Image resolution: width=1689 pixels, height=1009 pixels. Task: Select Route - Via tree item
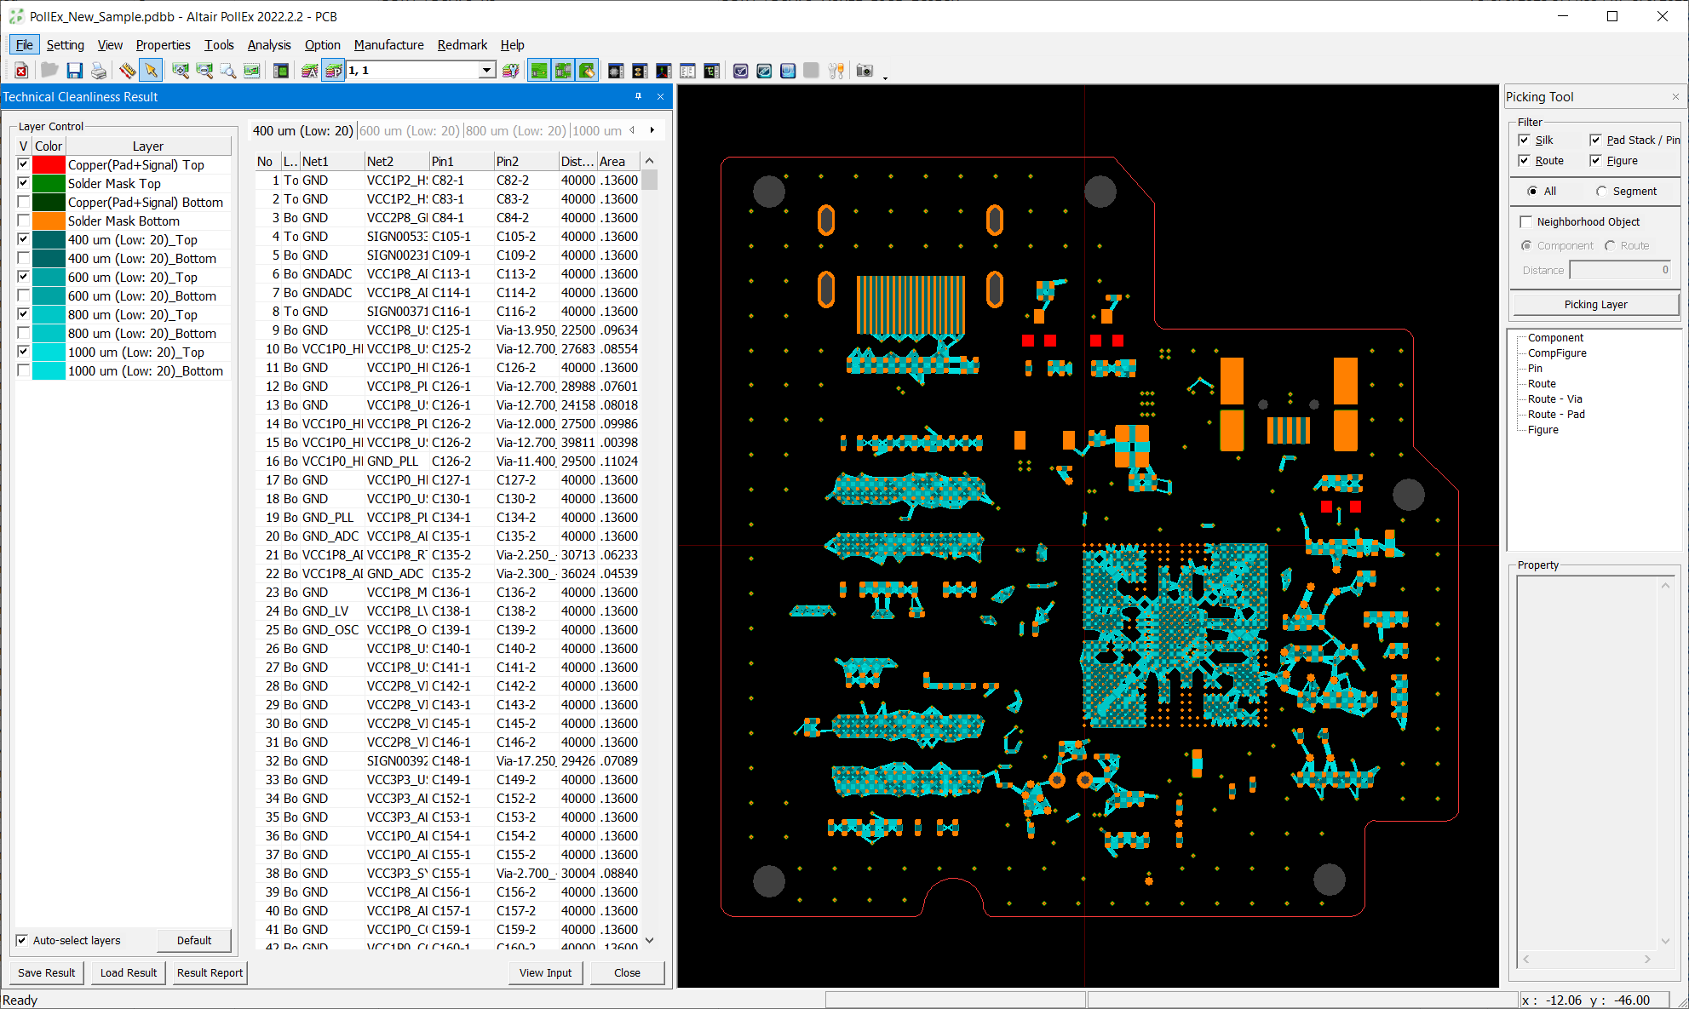point(1554,399)
